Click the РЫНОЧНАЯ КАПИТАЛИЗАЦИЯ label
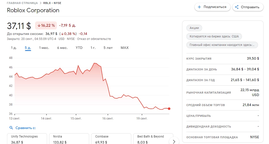Viewport: 269px width, 144px height. click(209, 93)
